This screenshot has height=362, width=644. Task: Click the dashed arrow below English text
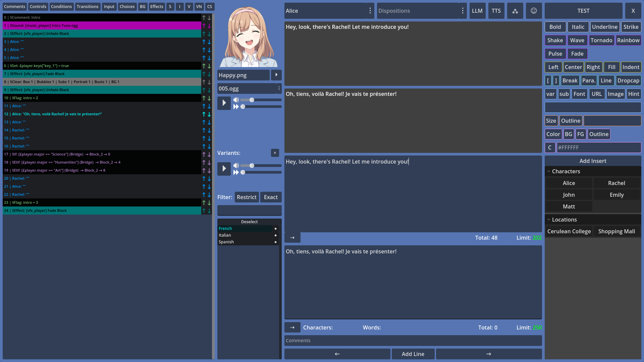(x=292, y=238)
